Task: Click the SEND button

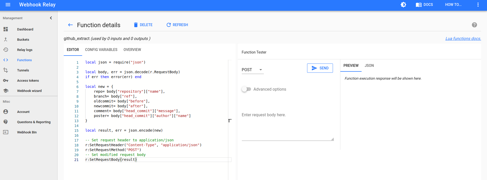Action: 320,68
